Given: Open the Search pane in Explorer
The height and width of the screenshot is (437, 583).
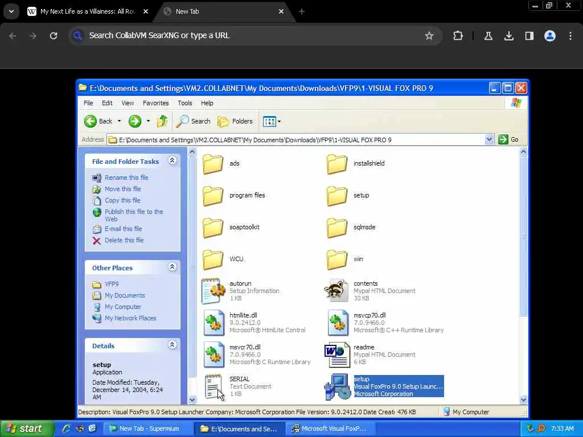Looking at the screenshot, I should pos(193,121).
